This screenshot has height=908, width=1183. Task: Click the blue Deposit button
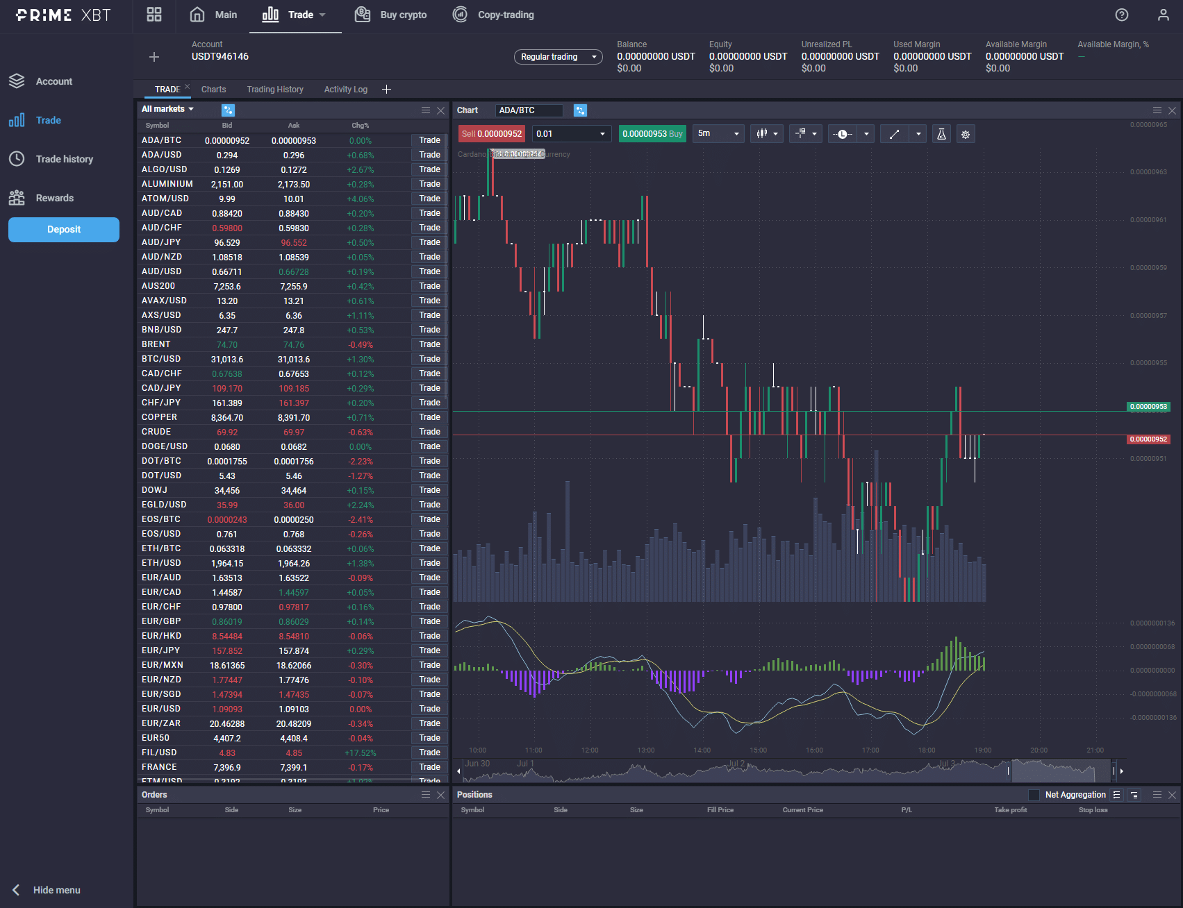[x=64, y=230]
